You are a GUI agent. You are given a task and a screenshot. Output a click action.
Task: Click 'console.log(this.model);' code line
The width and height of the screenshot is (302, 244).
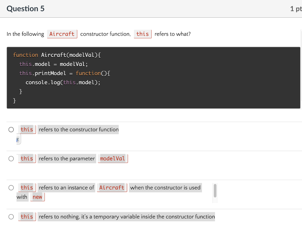click(x=63, y=83)
